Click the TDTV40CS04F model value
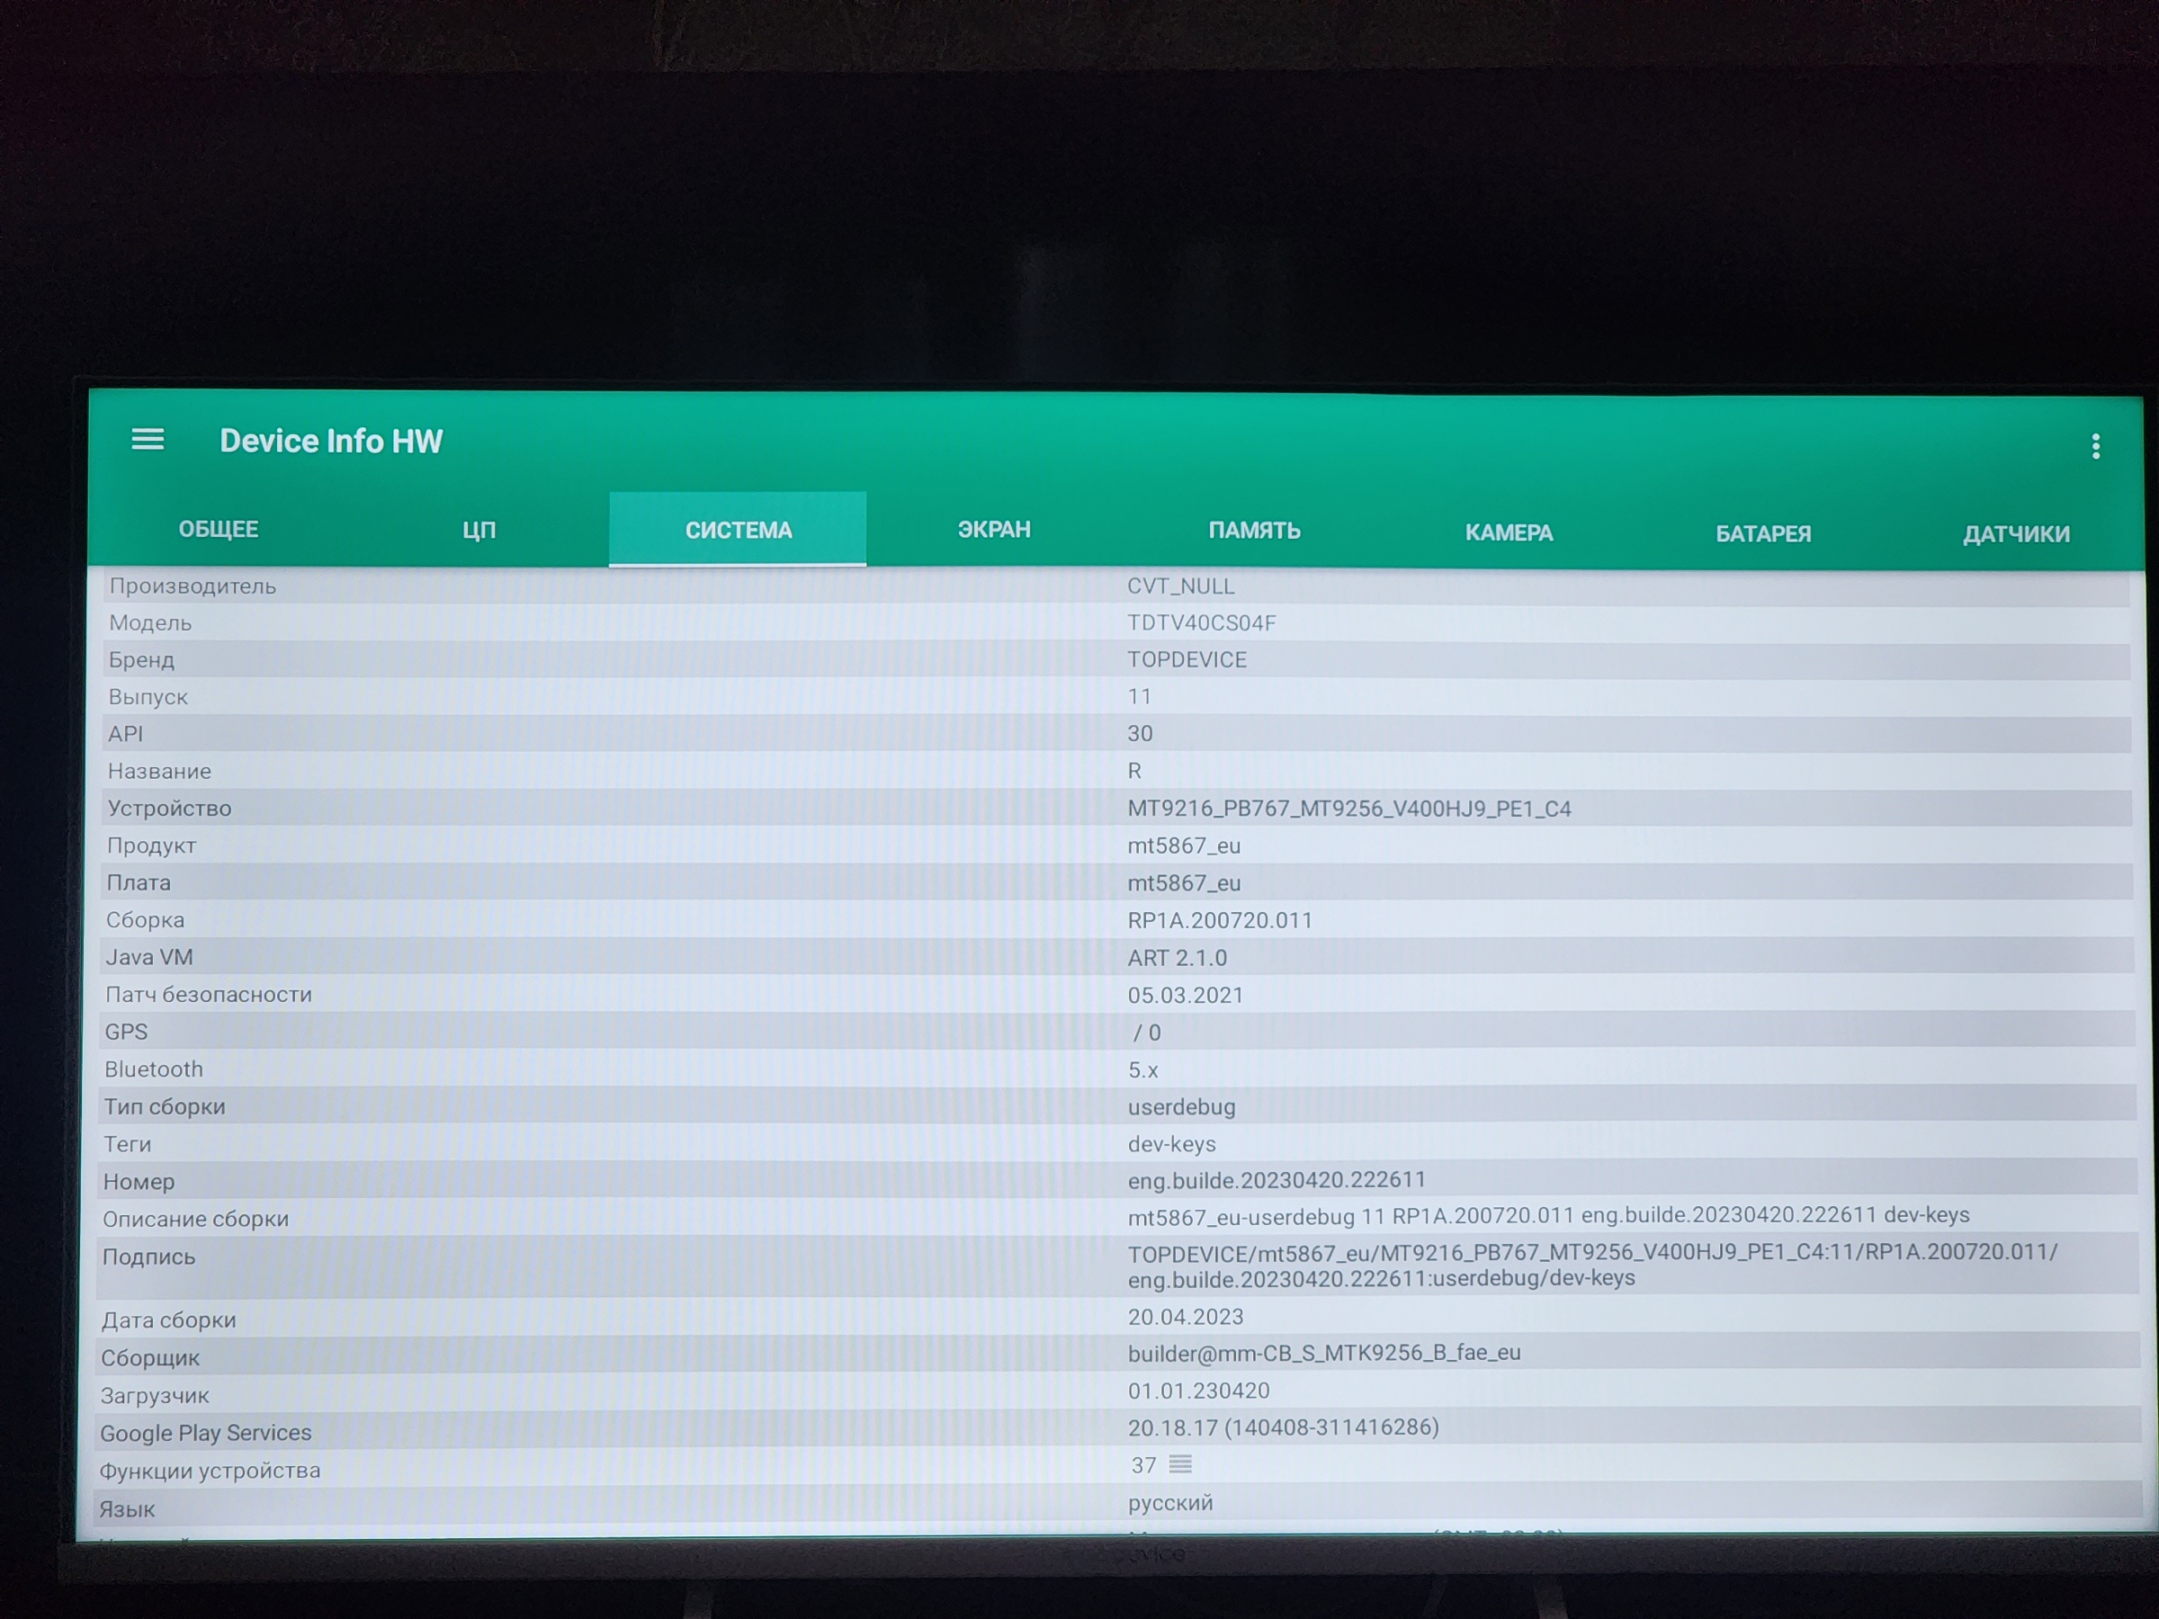This screenshot has height=1619, width=2159. pyautogui.click(x=1202, y=622)
